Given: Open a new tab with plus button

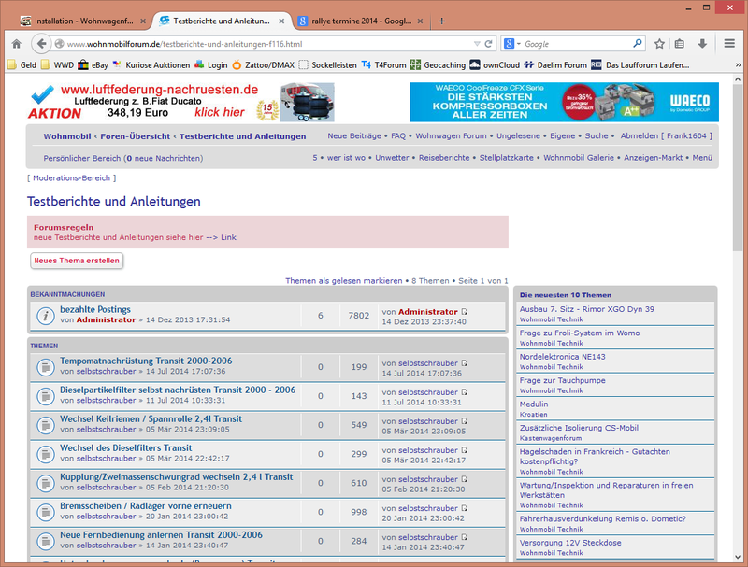Looking at the screenshot, I should point(441,21).
